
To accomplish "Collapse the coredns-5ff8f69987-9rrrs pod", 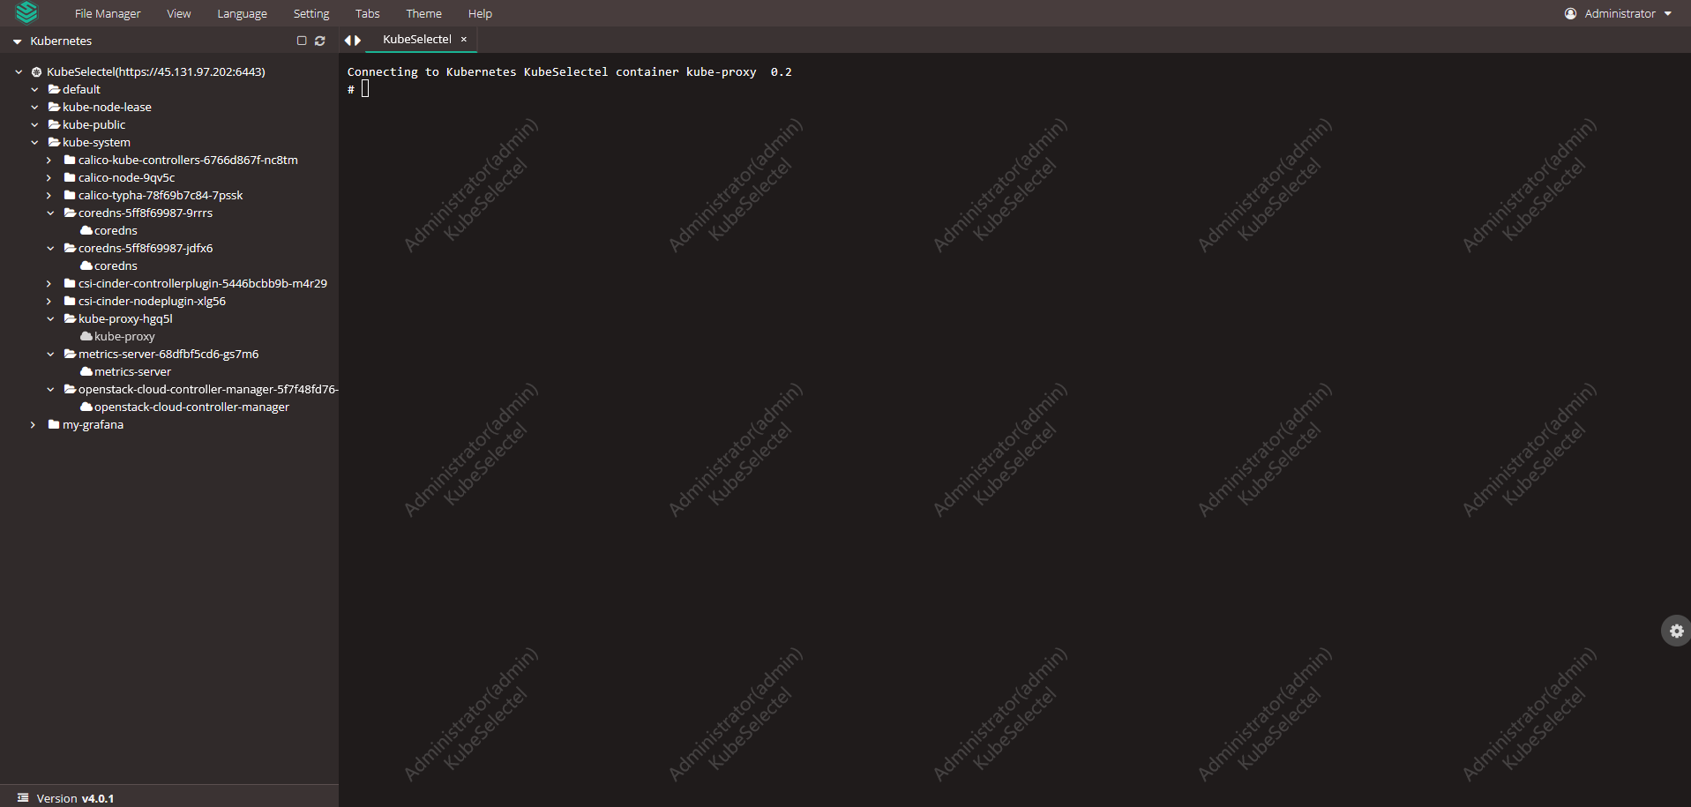I will click(50, 213).
